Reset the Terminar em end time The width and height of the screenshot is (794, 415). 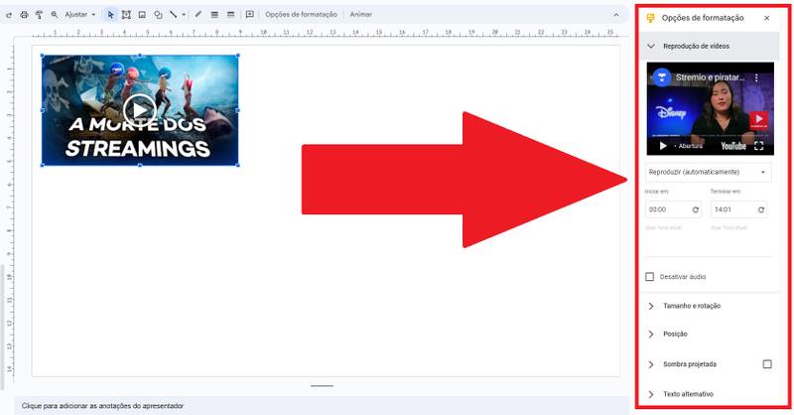click(x=761, y=209)
